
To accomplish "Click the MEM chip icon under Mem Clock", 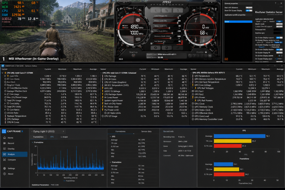I will [138, 39].
